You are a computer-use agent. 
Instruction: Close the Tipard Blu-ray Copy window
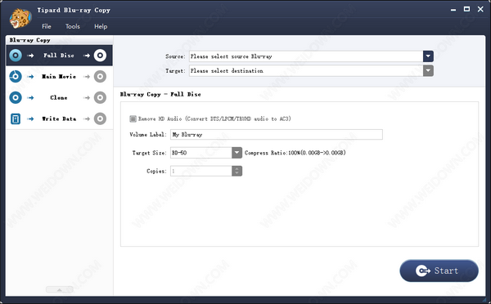click(480, 9)
